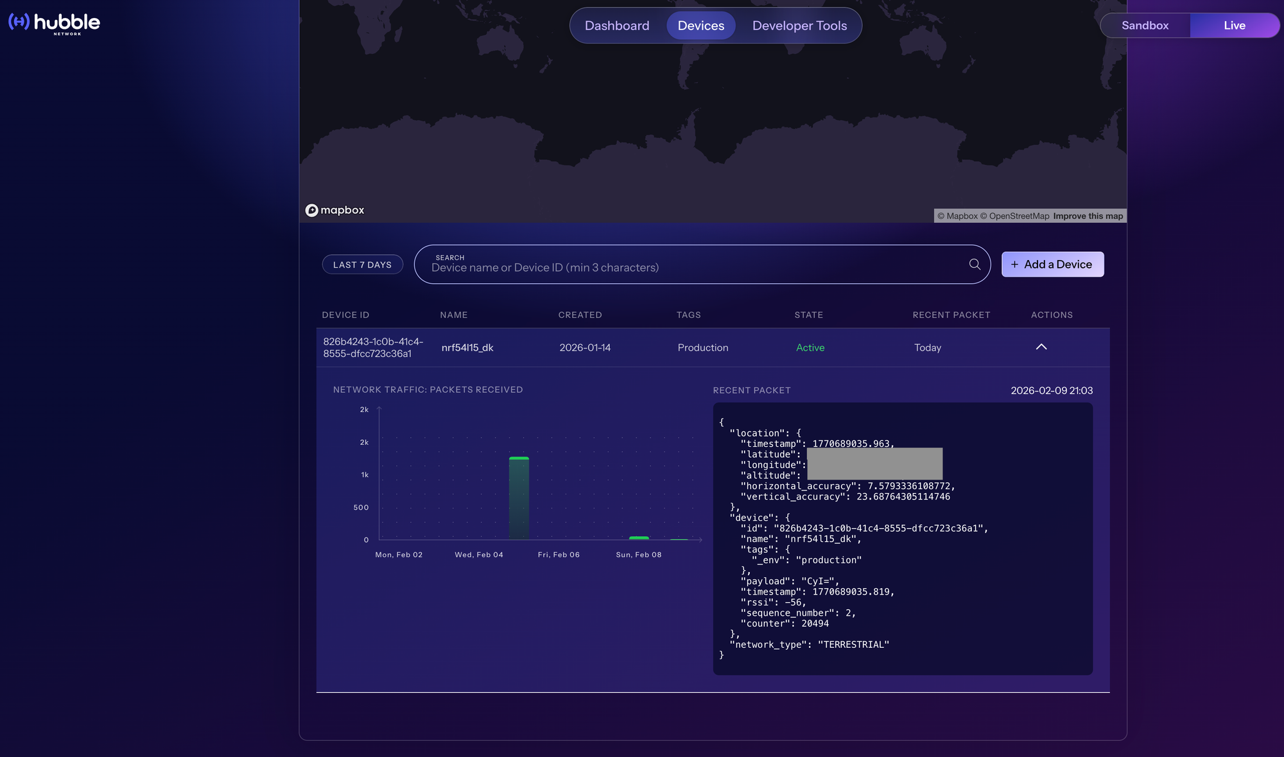1284x757 pixels.
Task: Click the Active state indicator for nrf54l15_dk
Action: (x=810, y=347)
